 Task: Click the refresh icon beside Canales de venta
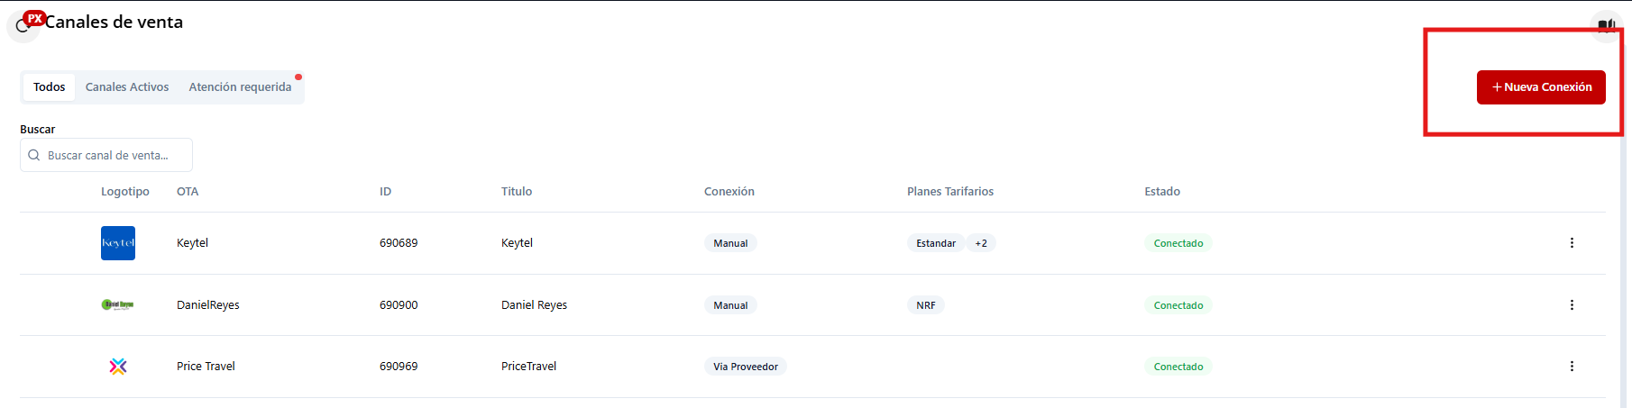[22, 27]
